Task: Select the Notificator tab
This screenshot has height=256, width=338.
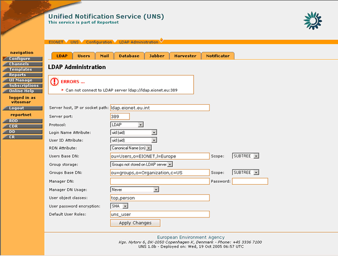Action: [x=218, y=56]
